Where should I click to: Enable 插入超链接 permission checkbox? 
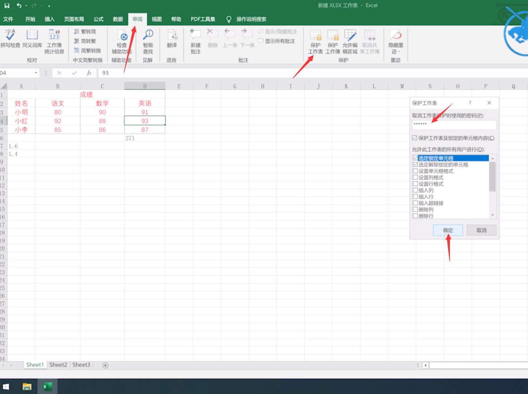click(415, 203)
